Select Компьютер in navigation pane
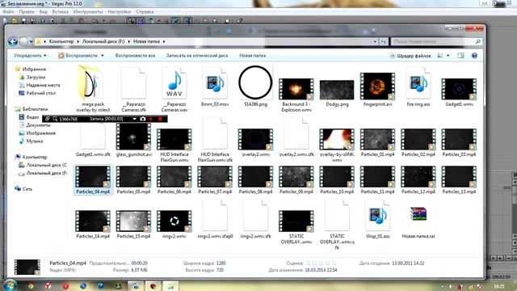 [35, 157]
